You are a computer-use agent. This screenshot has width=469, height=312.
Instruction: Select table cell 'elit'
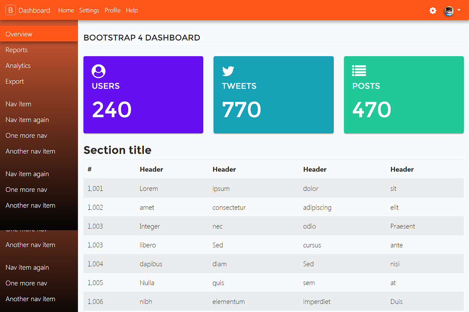394,207
